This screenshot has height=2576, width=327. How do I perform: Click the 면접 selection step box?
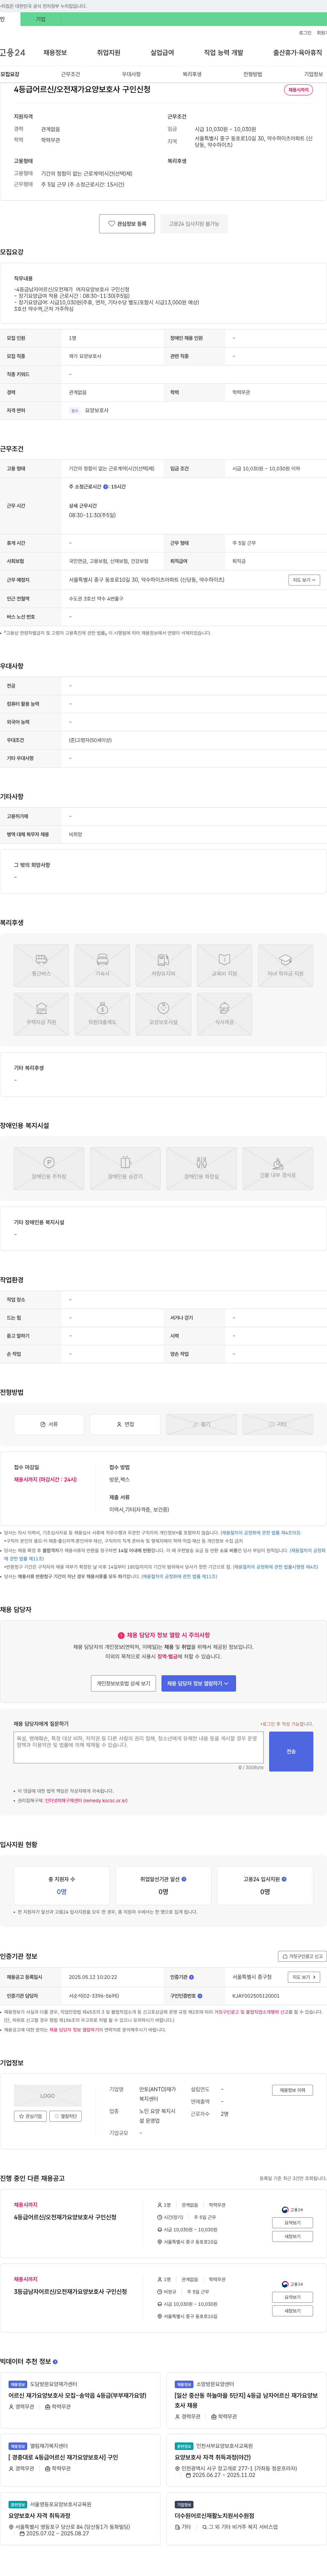click(x=126, y=1424)
